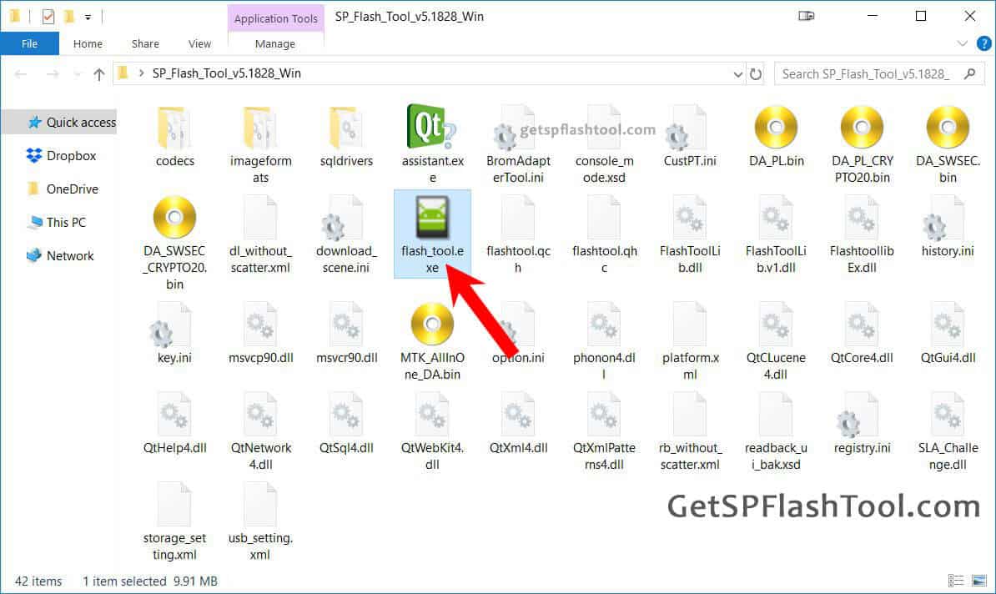Select the QtXmlPatterns4.dll file name
996x594 pixels.
click(x=604, y=456)
